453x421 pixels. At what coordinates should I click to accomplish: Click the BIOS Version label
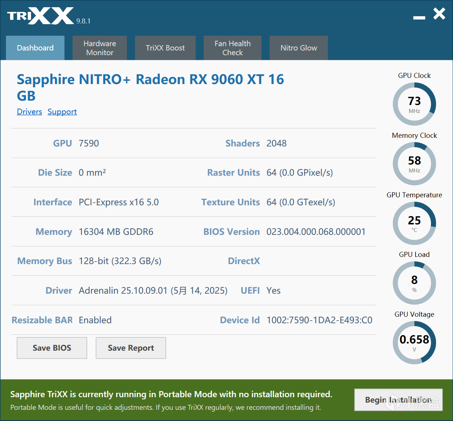click(232, 232)
